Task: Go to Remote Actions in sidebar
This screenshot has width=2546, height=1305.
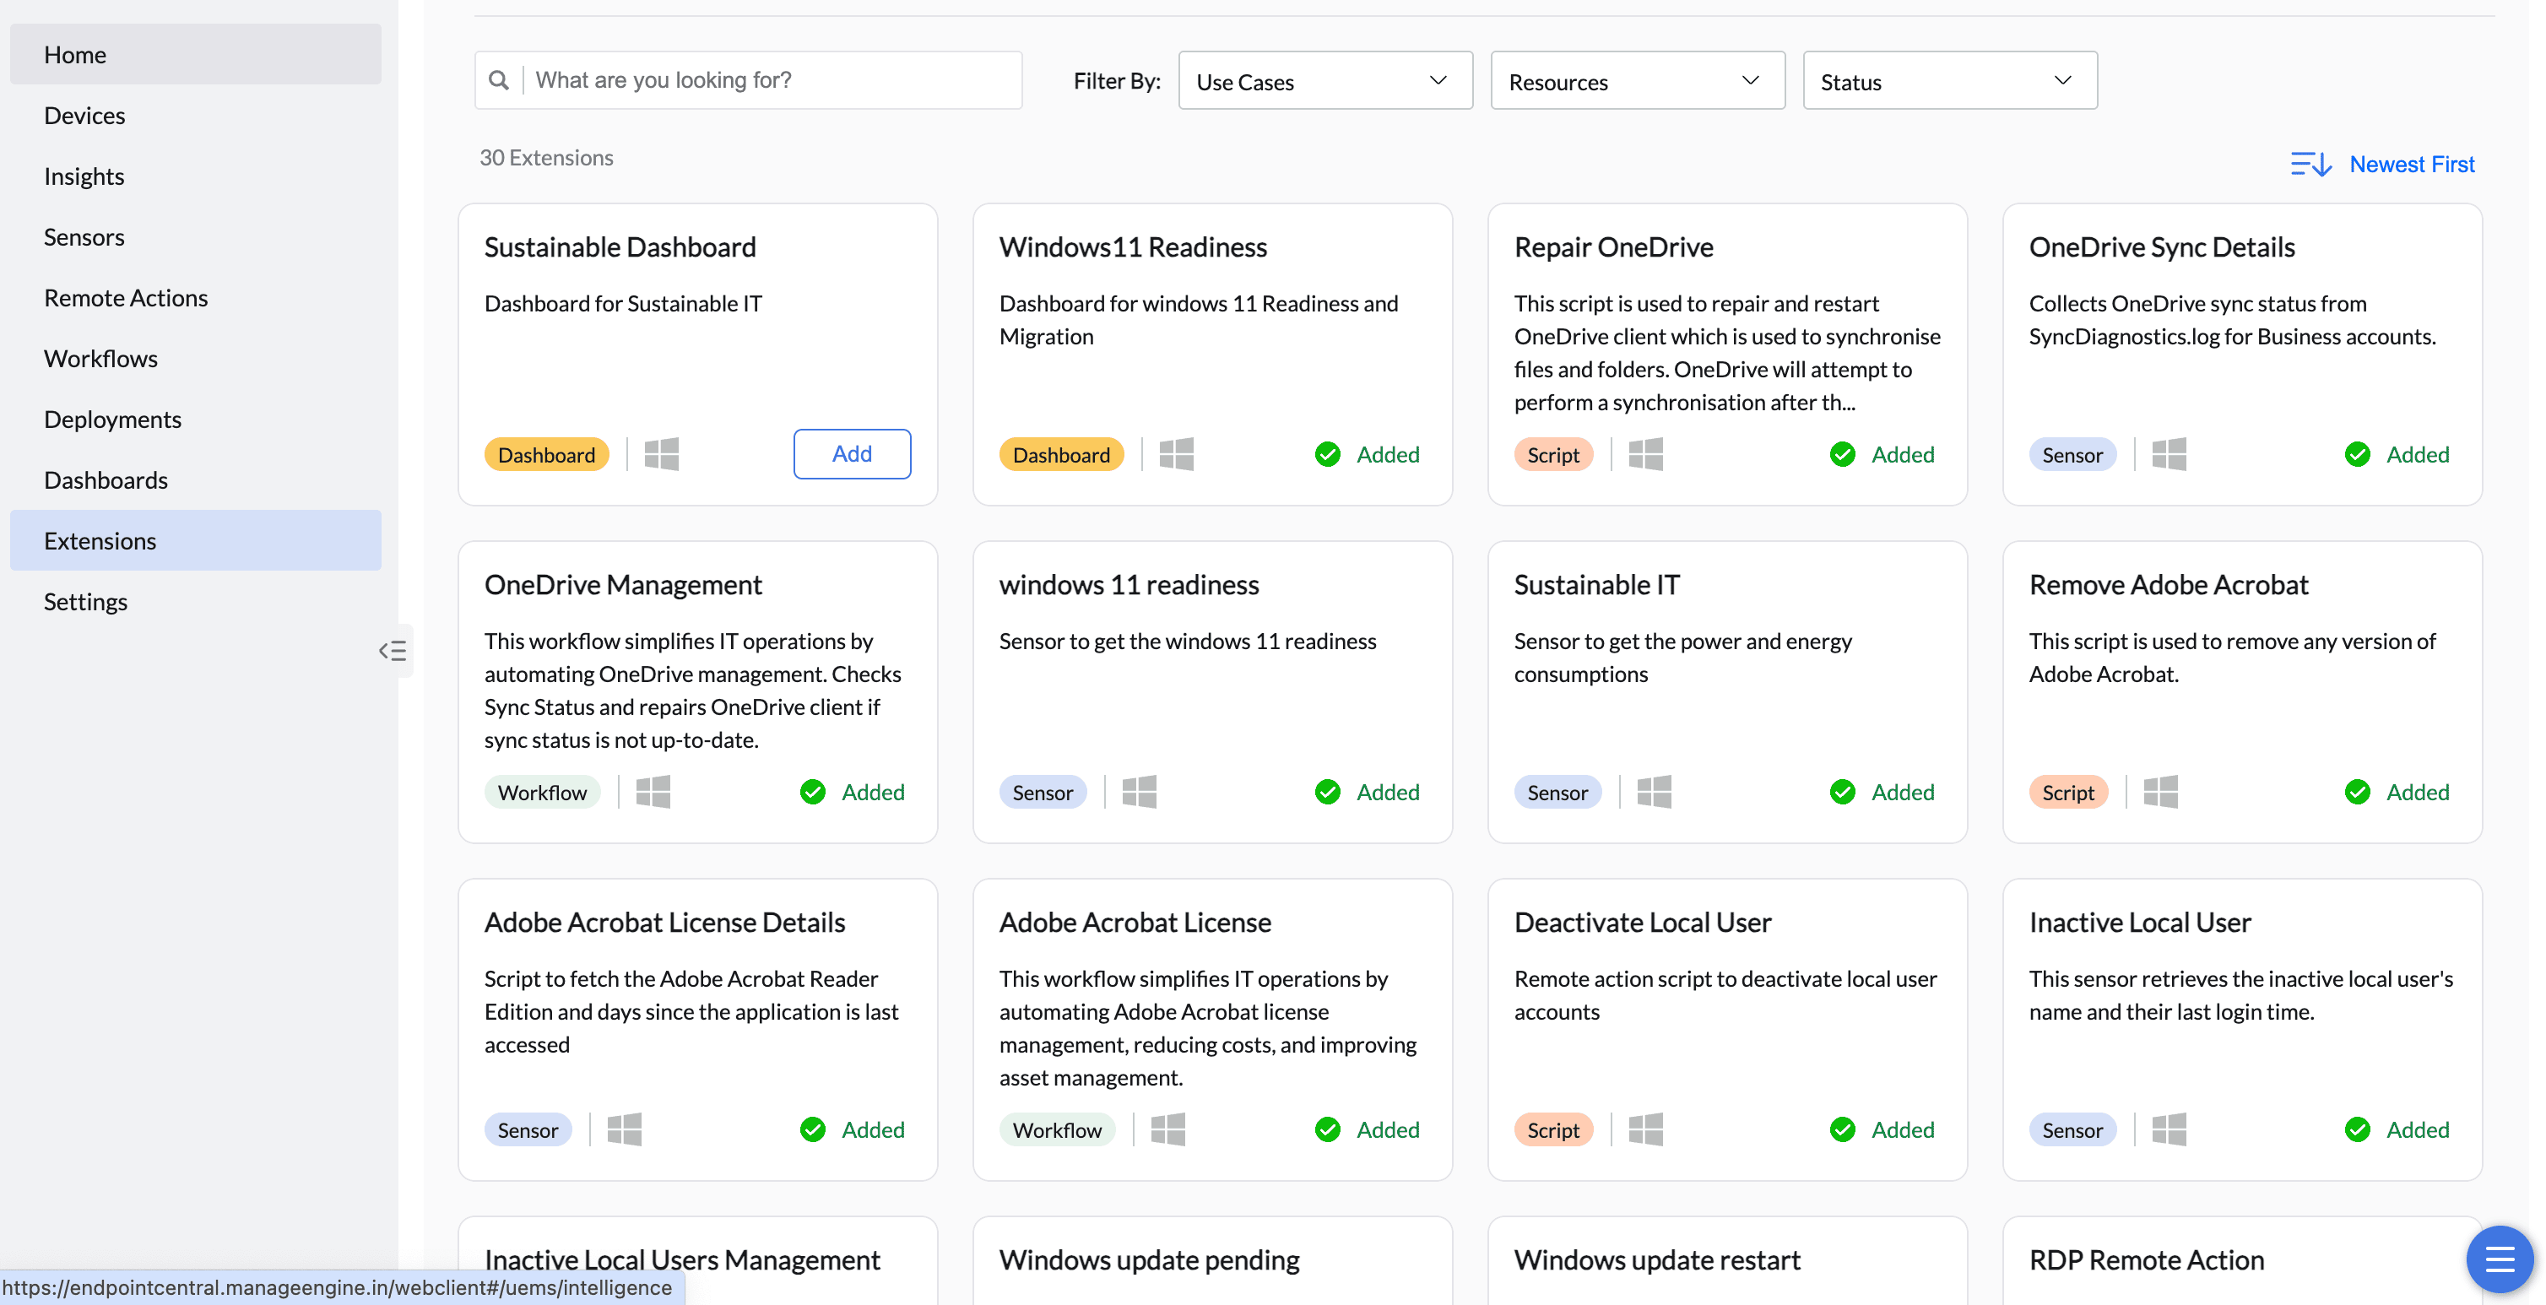Action: (126, 298)
